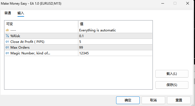Image resolution: width=195 pixels, height=106 pixels.
Task: Click the integer icon beside Magic Number
Action: click(7, 53)
